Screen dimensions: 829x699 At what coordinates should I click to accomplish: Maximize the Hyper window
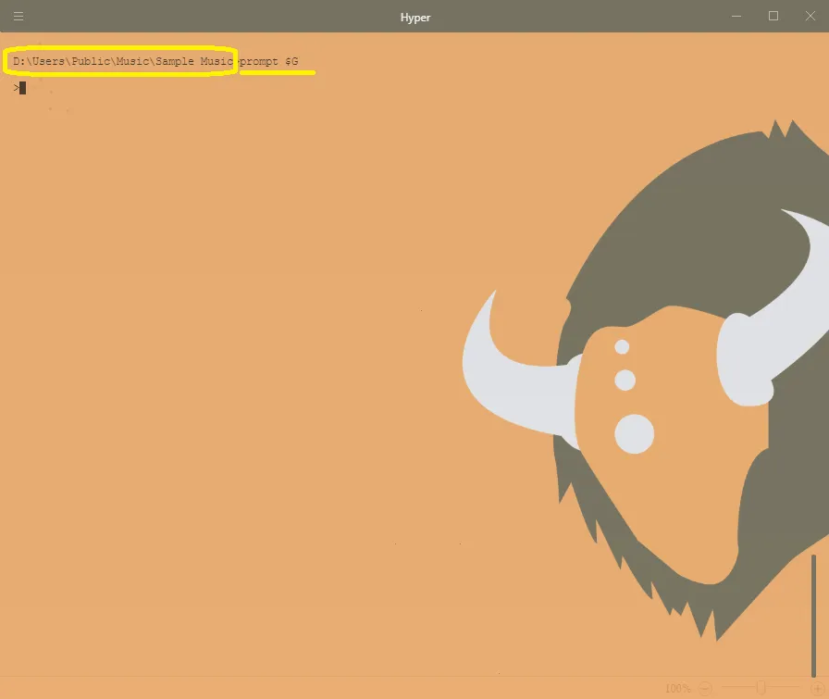tap(773, 16)
